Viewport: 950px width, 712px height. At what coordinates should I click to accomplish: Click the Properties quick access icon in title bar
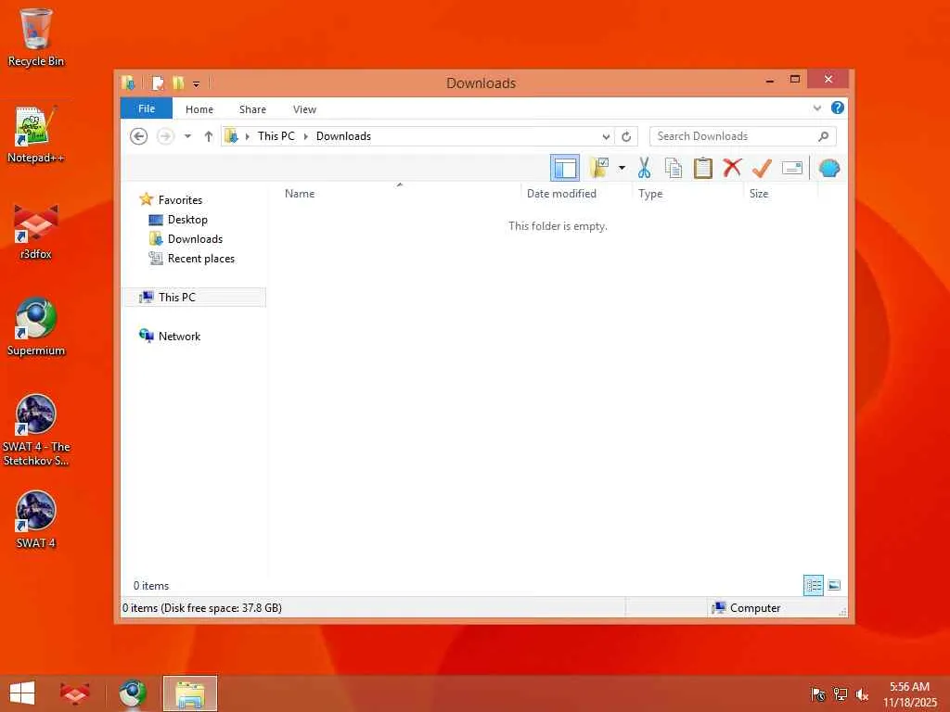click(158, 83)
